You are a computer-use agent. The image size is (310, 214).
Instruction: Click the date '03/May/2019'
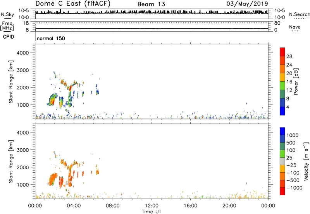pyautogui.click(x=247, y=4)
